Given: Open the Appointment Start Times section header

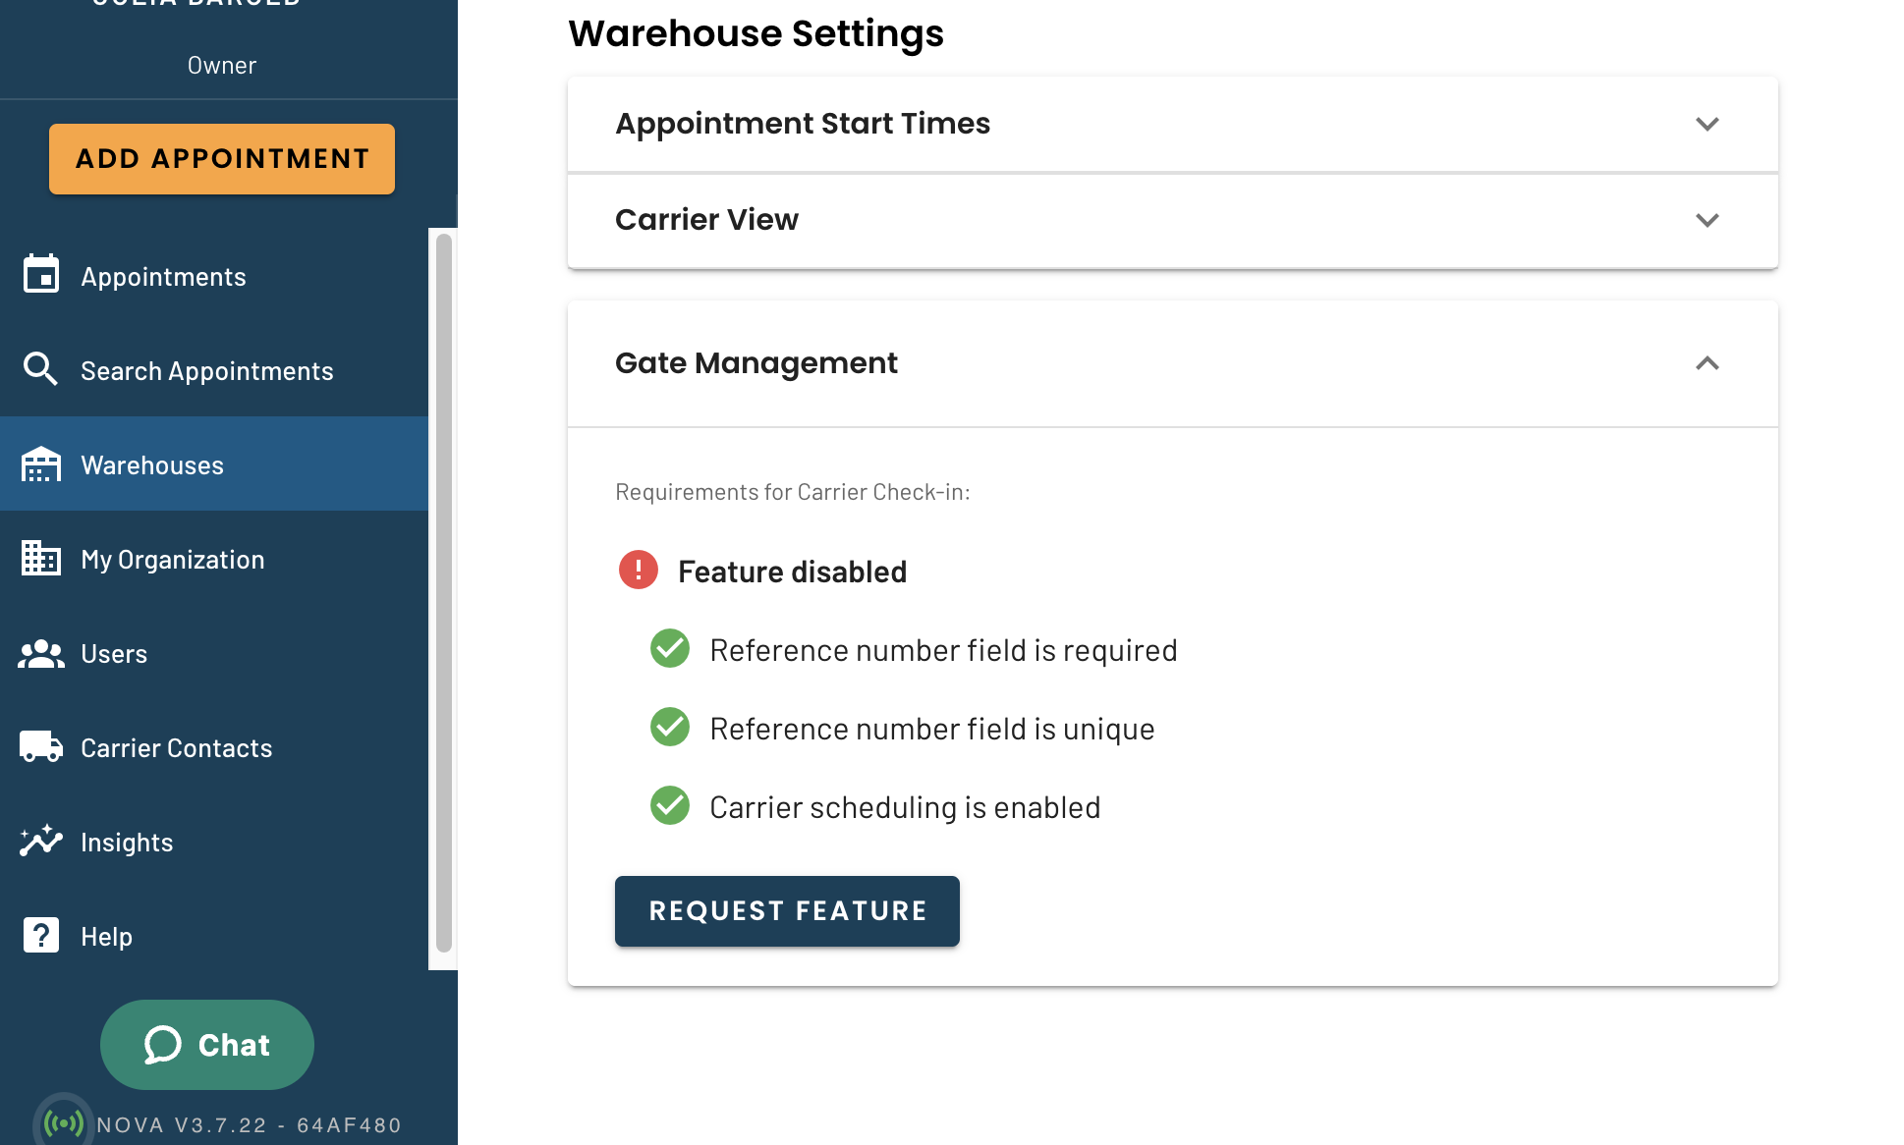Looking at the screenshot, I should 1173,124.
